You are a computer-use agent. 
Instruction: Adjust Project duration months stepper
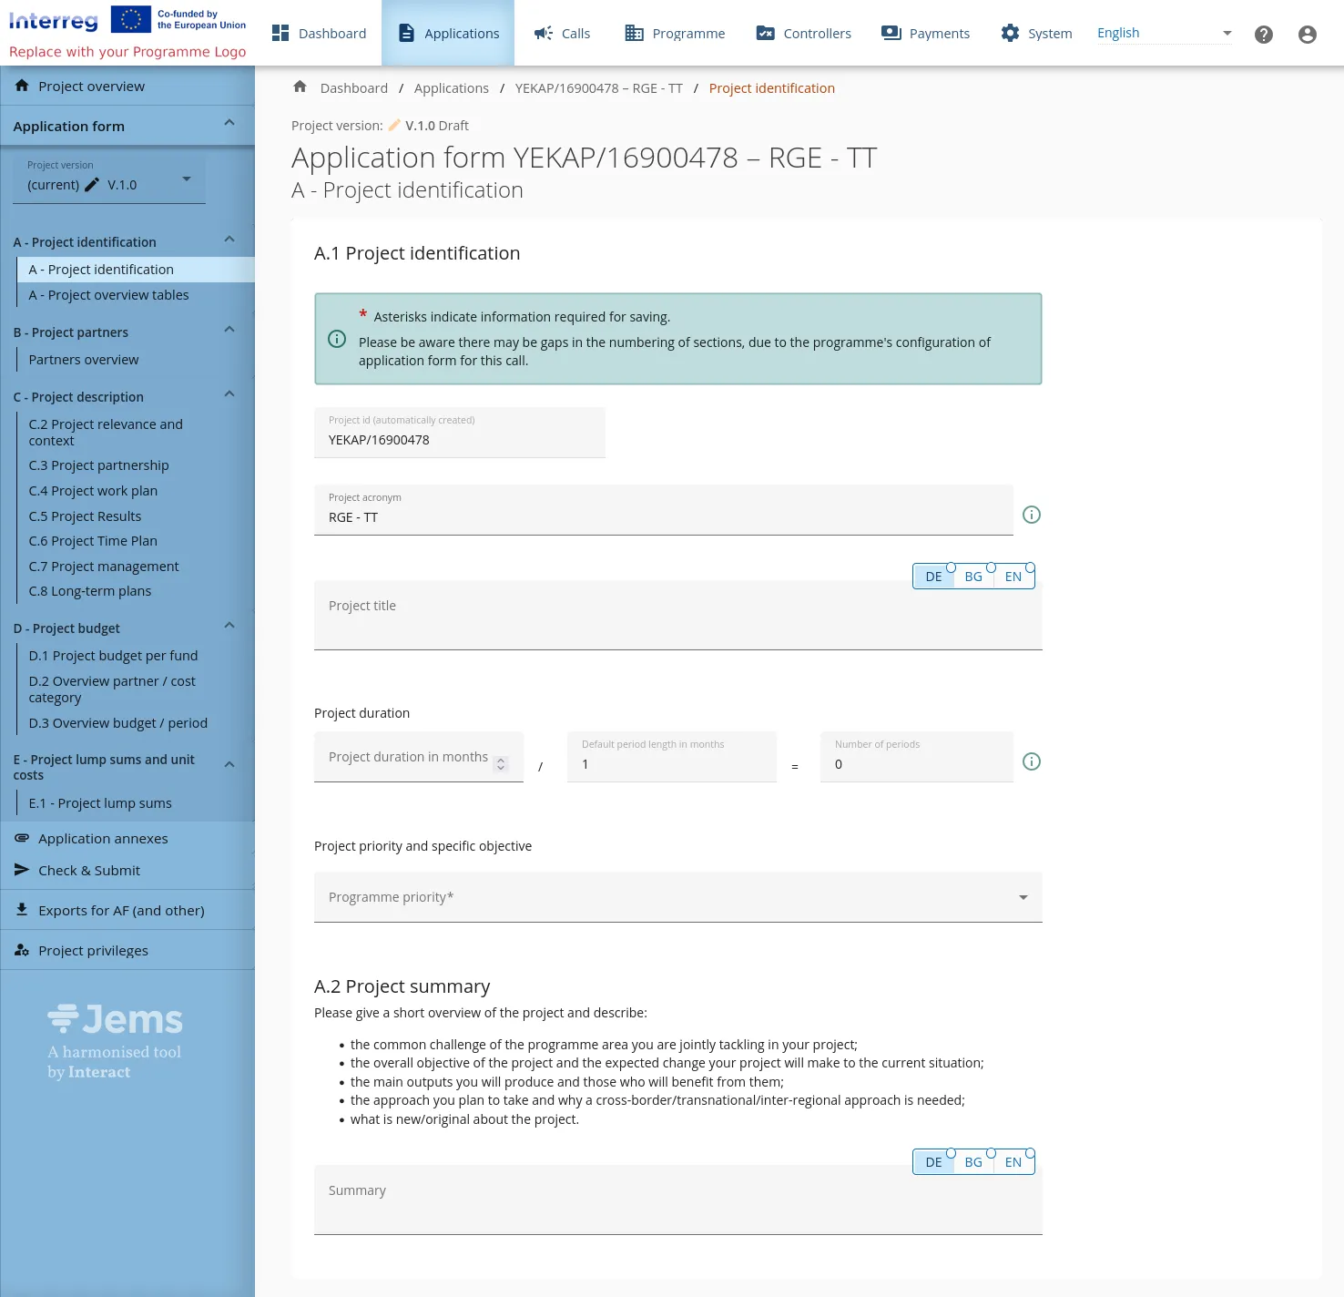(x=501, y=764)
